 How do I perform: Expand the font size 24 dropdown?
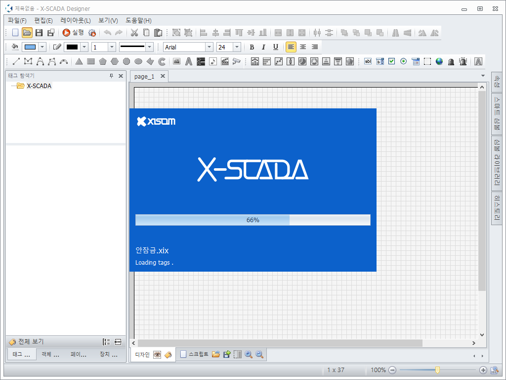tap(237, 47)
